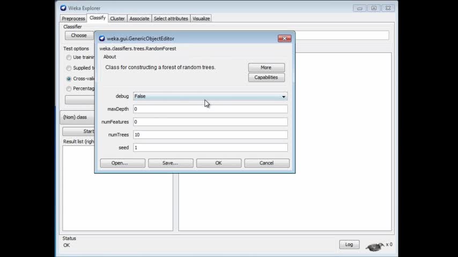Click the numFeatures input field

tap(210, 122)
